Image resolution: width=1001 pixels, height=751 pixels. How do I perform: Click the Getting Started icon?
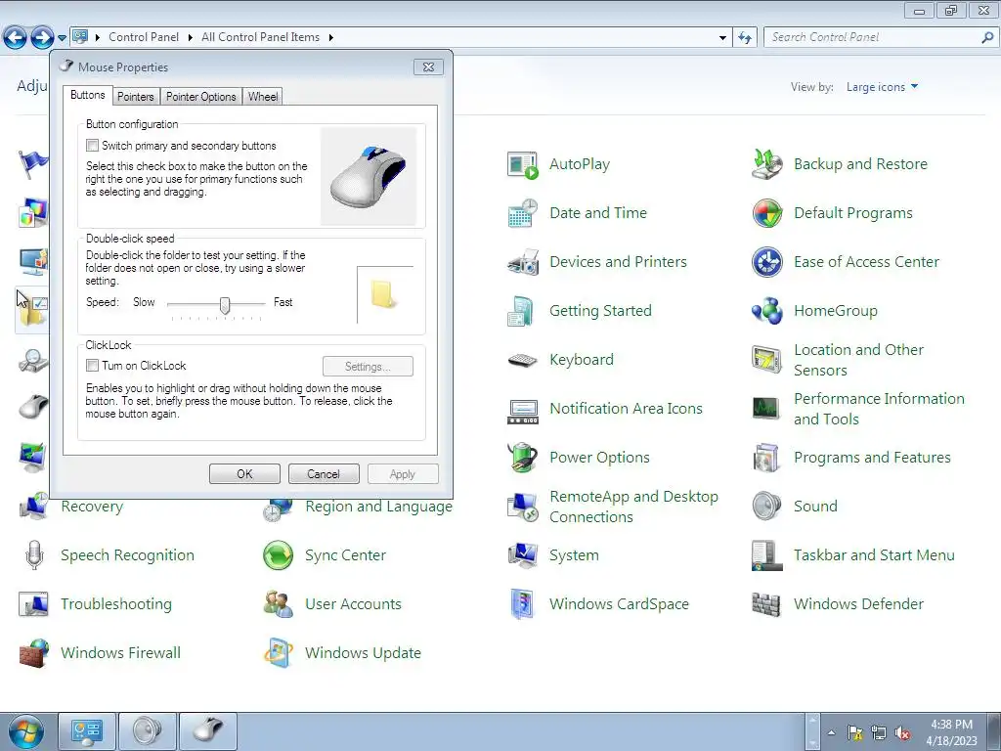coord(522,311)
